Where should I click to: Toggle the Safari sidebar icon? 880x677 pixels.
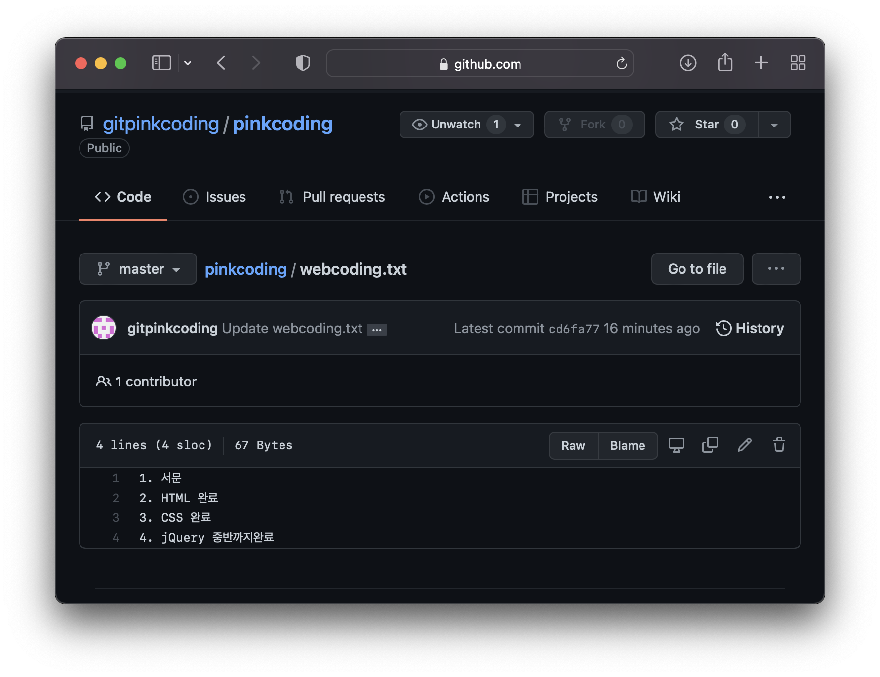161,63
